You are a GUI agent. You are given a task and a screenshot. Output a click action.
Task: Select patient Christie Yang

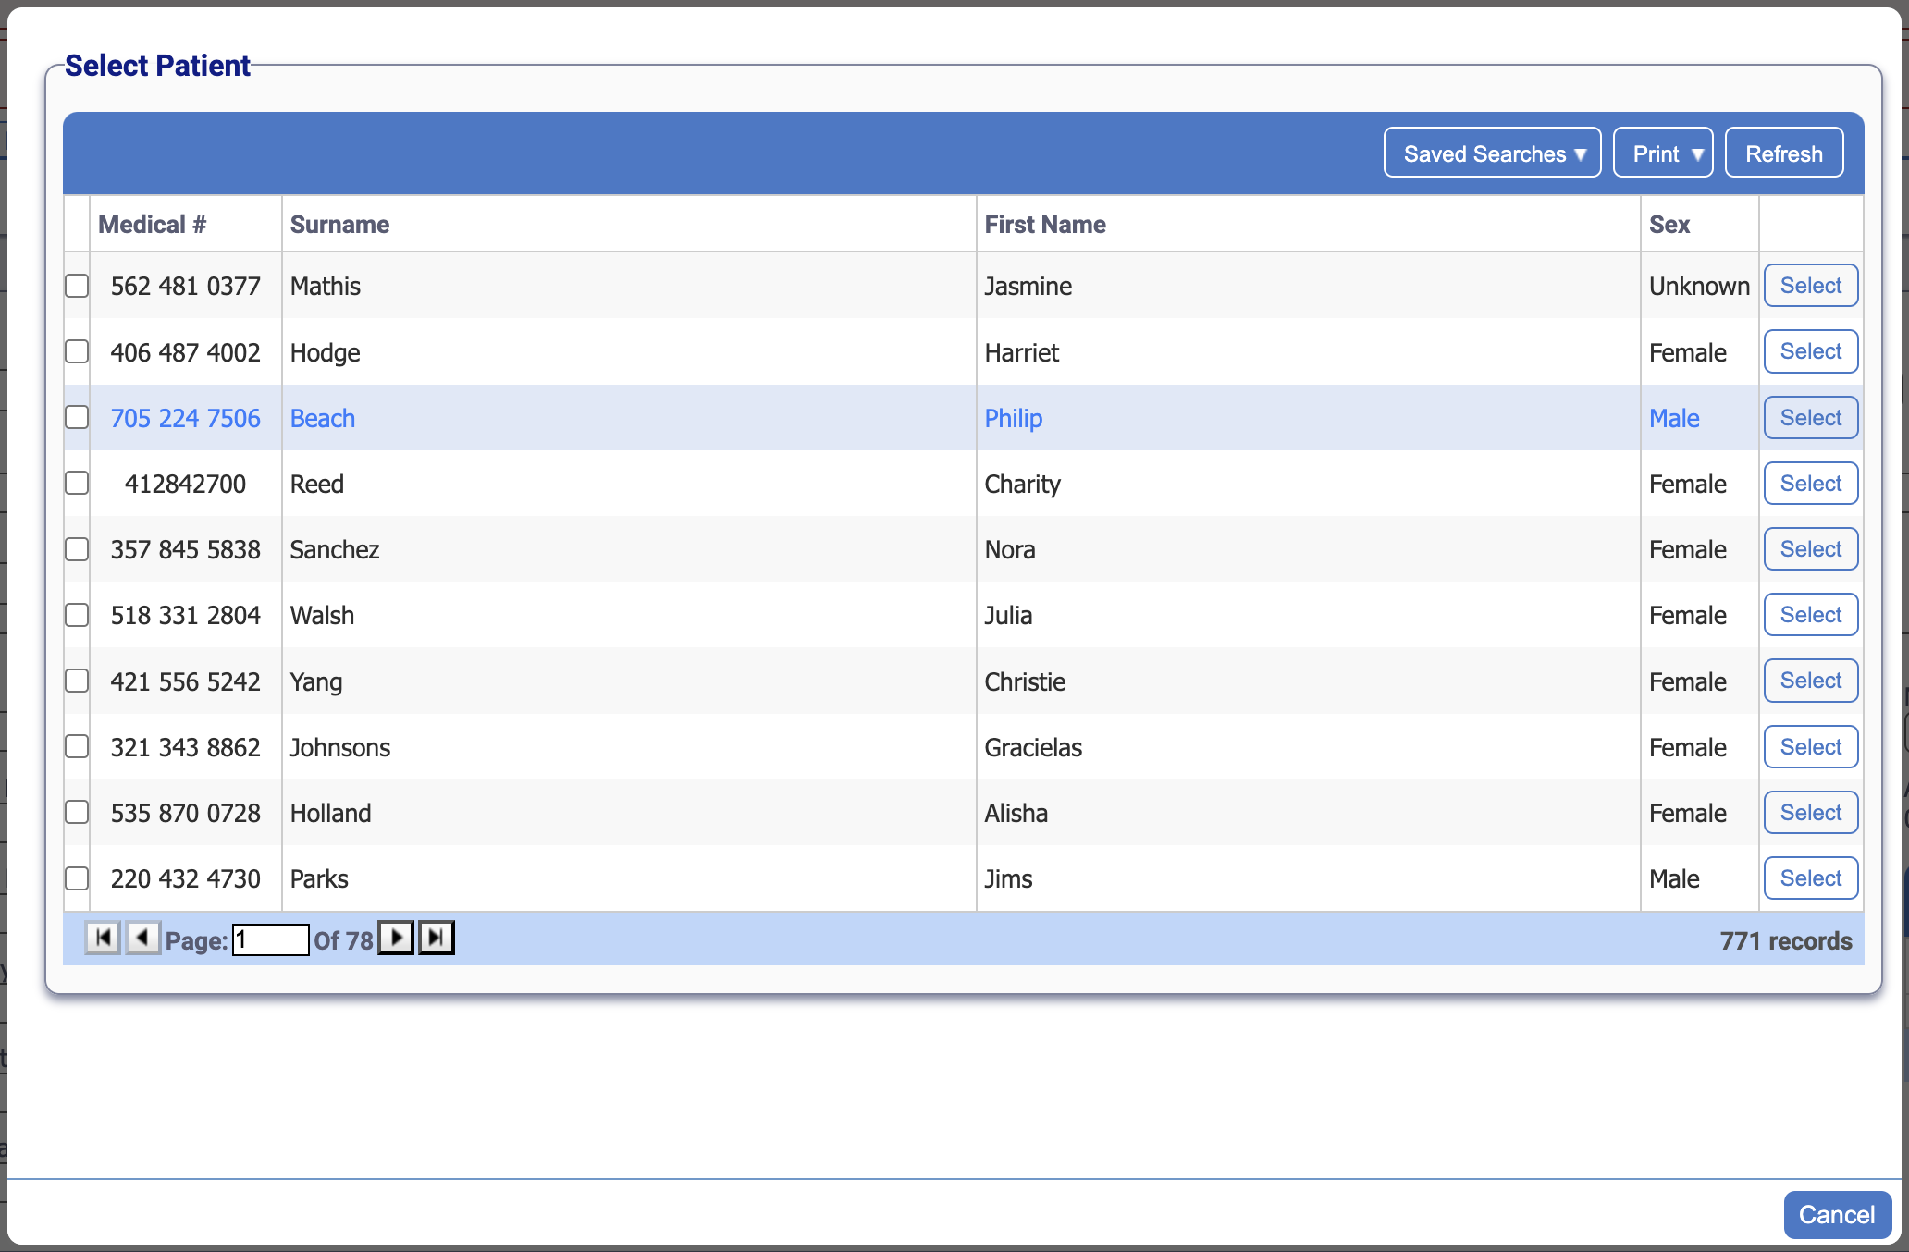[1809, 681]
